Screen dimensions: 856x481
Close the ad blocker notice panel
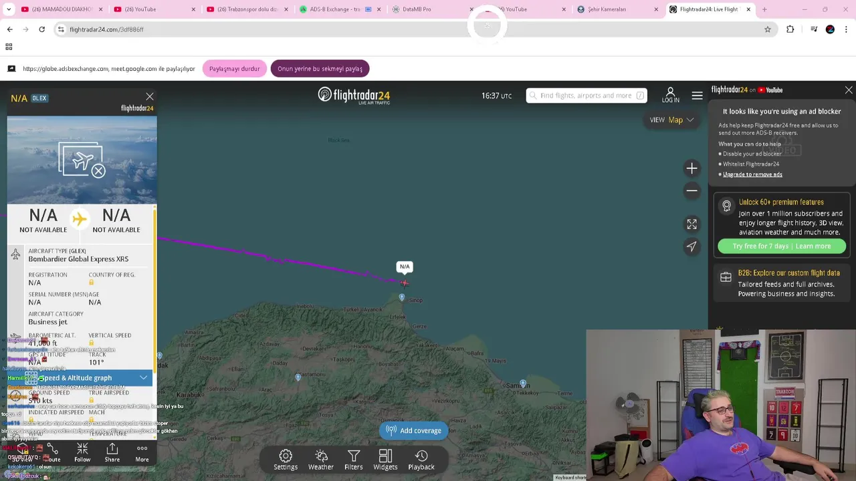[849, 90]
